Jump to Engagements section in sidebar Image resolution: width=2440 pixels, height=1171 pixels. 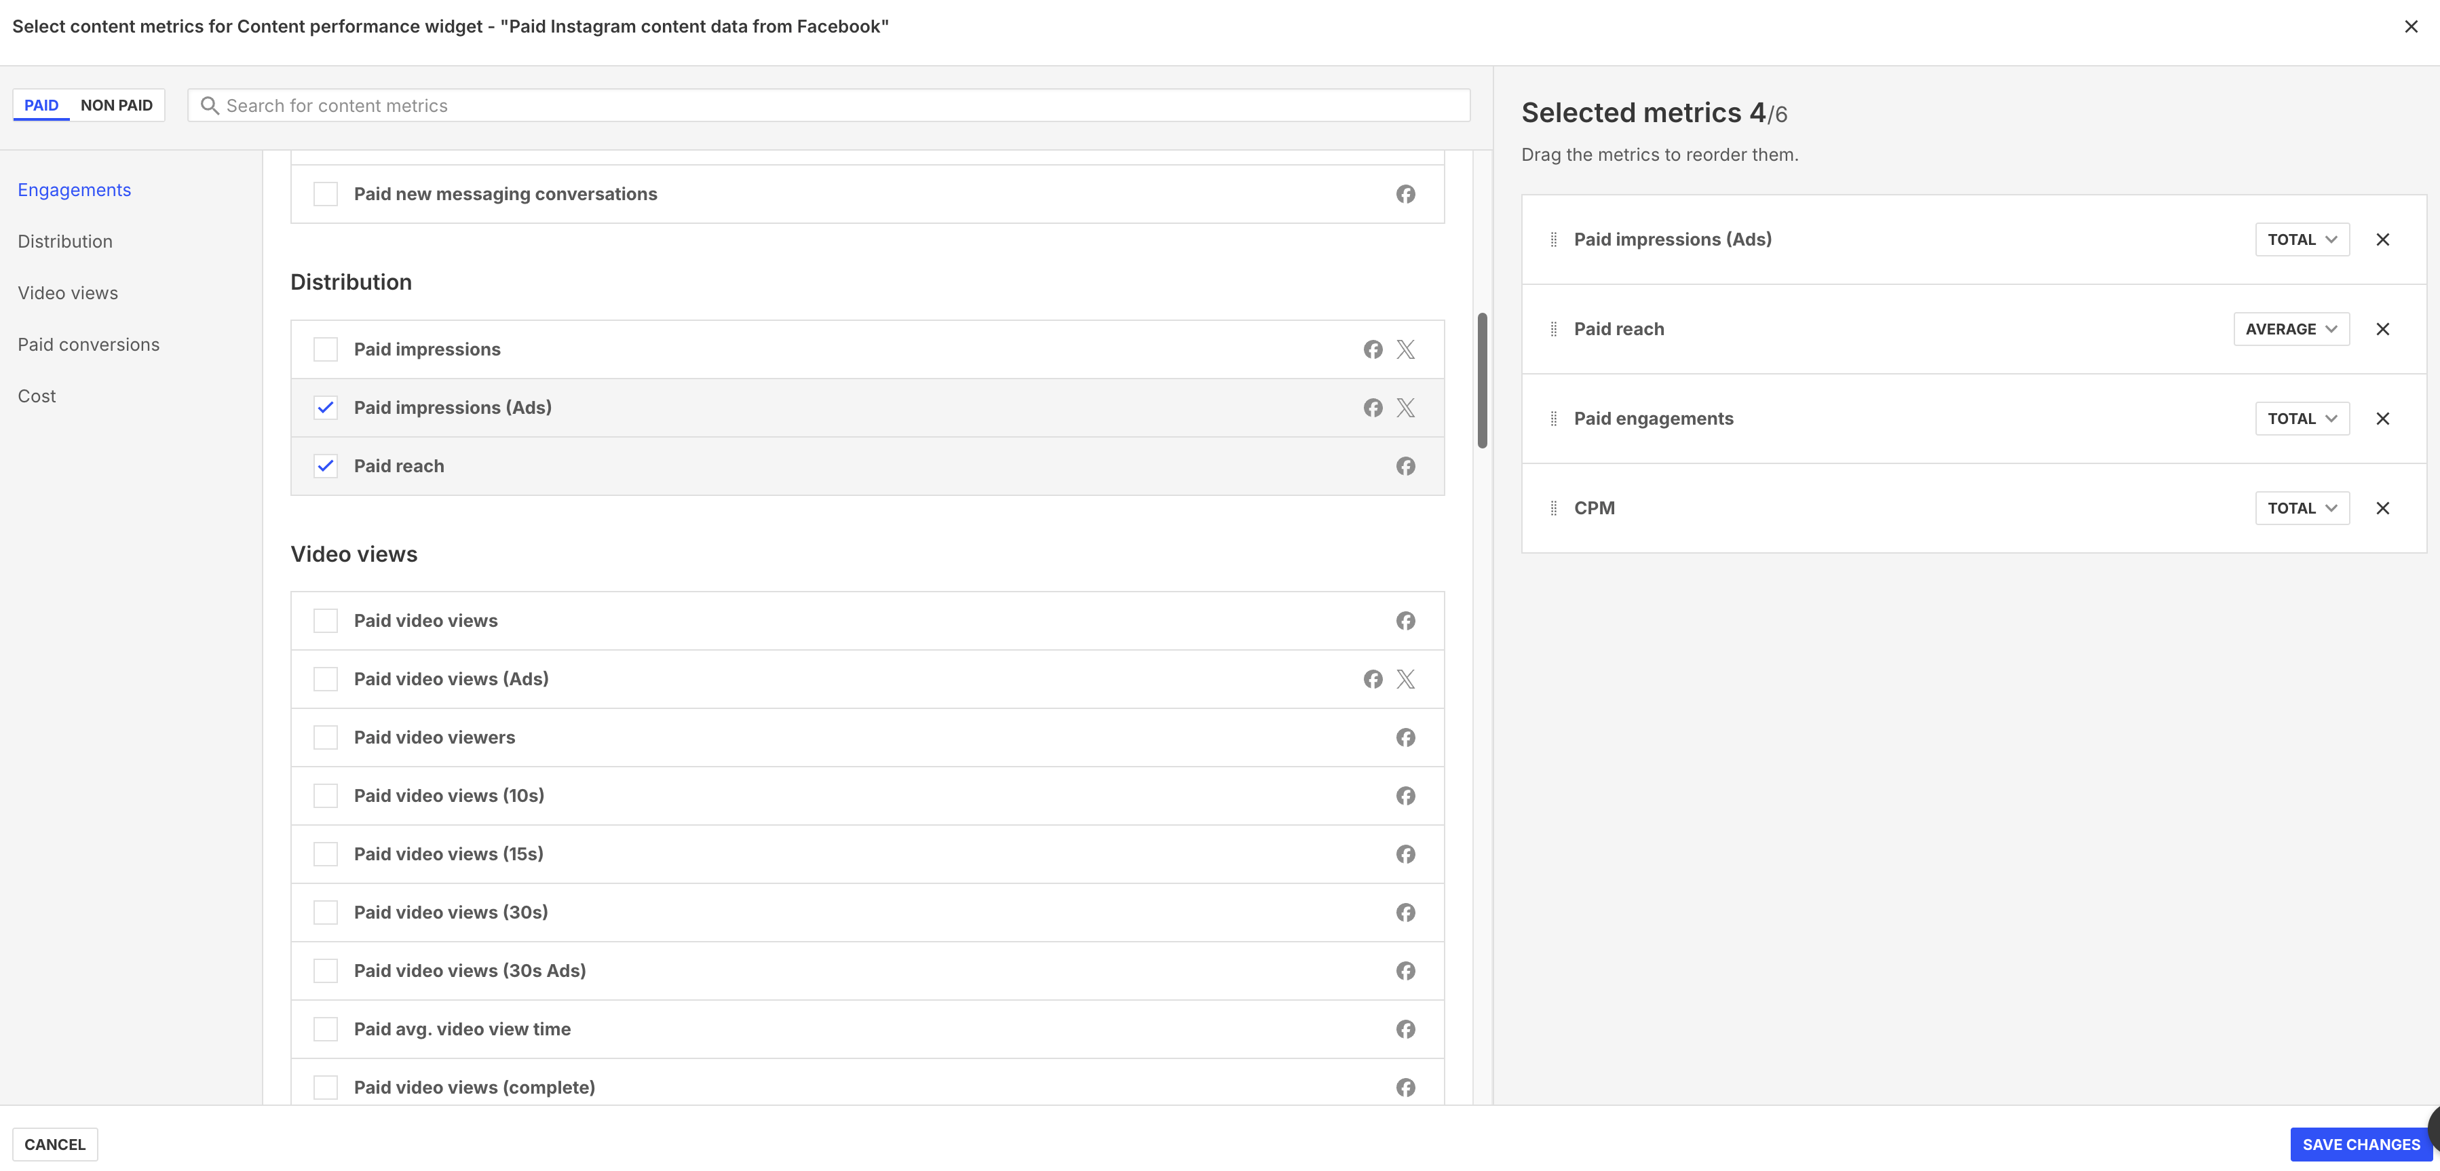[74, 191]
